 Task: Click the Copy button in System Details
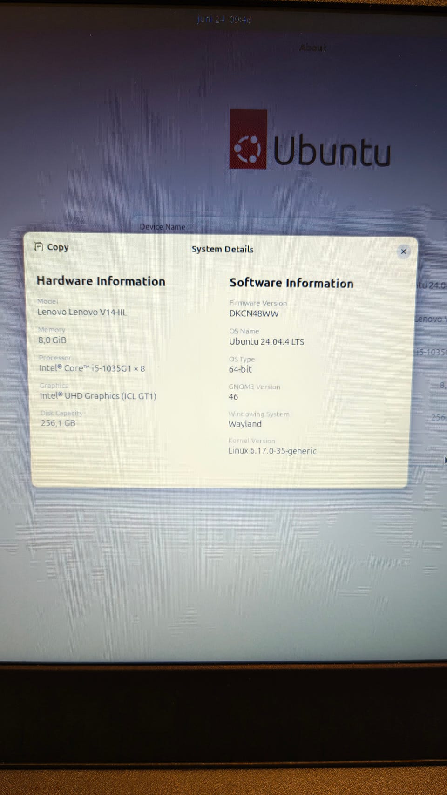click(x=52, y=247)
